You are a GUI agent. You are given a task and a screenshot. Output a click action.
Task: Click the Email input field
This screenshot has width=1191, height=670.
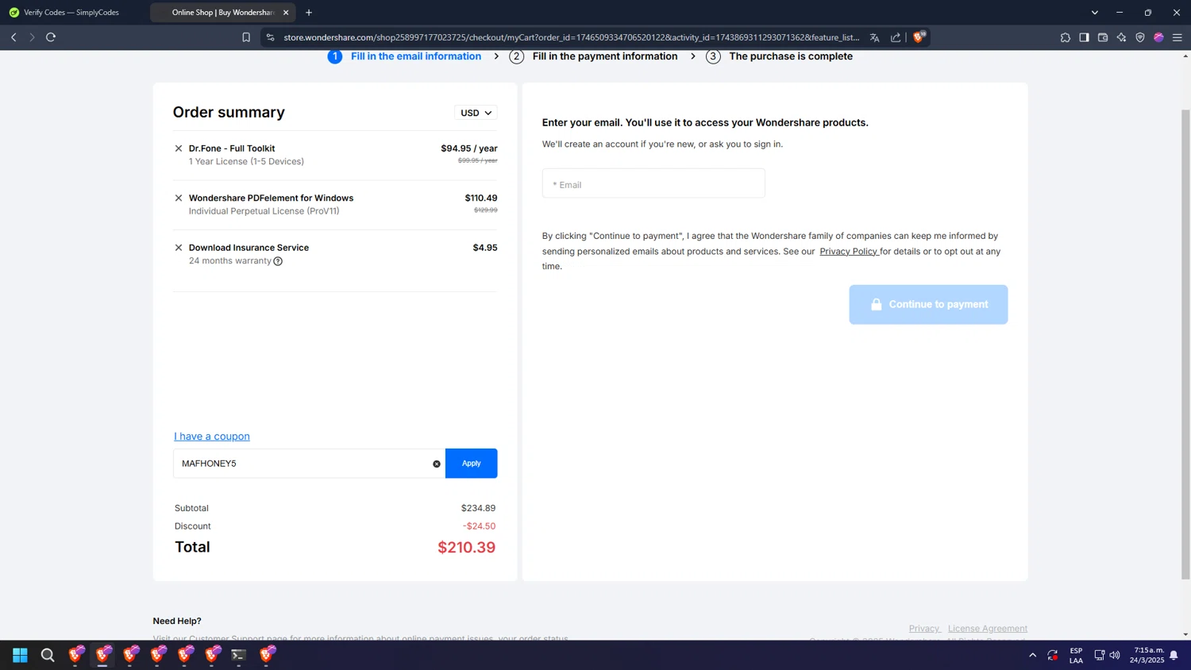tap(653, 183)
